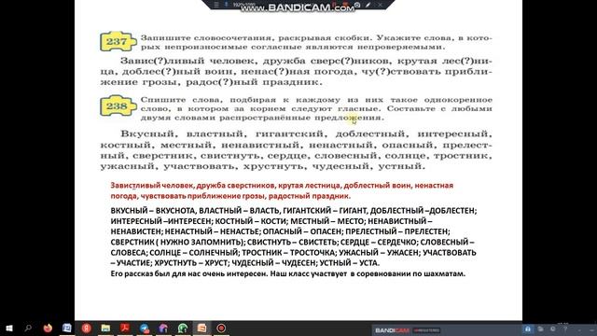Image resolution: width=597 pixels, height=336 pixels.
Task: Click the word "Вкусный" in exercise 238
Action: coord(147,134)
